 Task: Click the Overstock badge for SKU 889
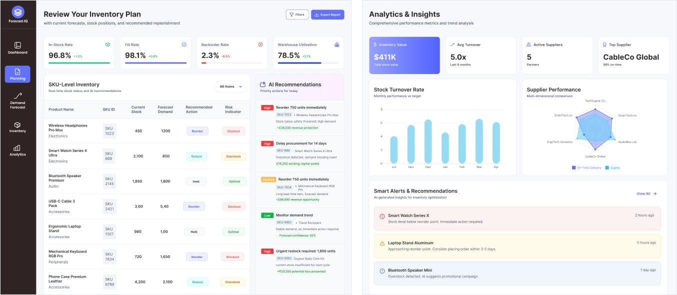click(x=233, y=156)
